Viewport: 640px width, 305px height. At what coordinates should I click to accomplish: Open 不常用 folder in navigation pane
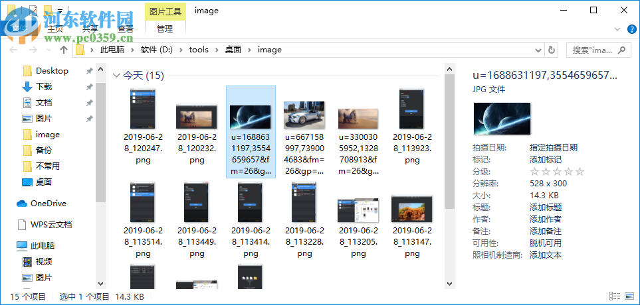(48, 166)
